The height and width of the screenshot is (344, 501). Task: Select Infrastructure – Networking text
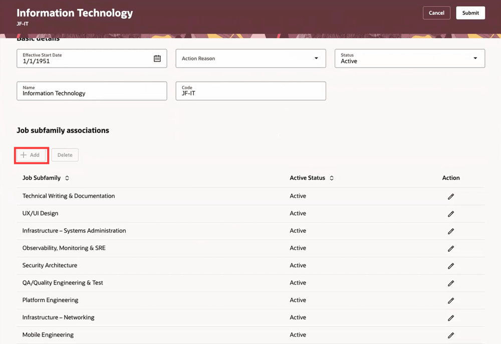(59, 317)
